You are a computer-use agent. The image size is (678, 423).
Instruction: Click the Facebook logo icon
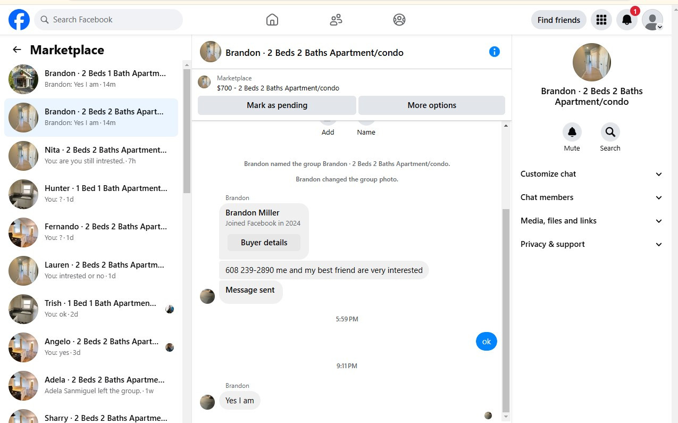point(19,20)
